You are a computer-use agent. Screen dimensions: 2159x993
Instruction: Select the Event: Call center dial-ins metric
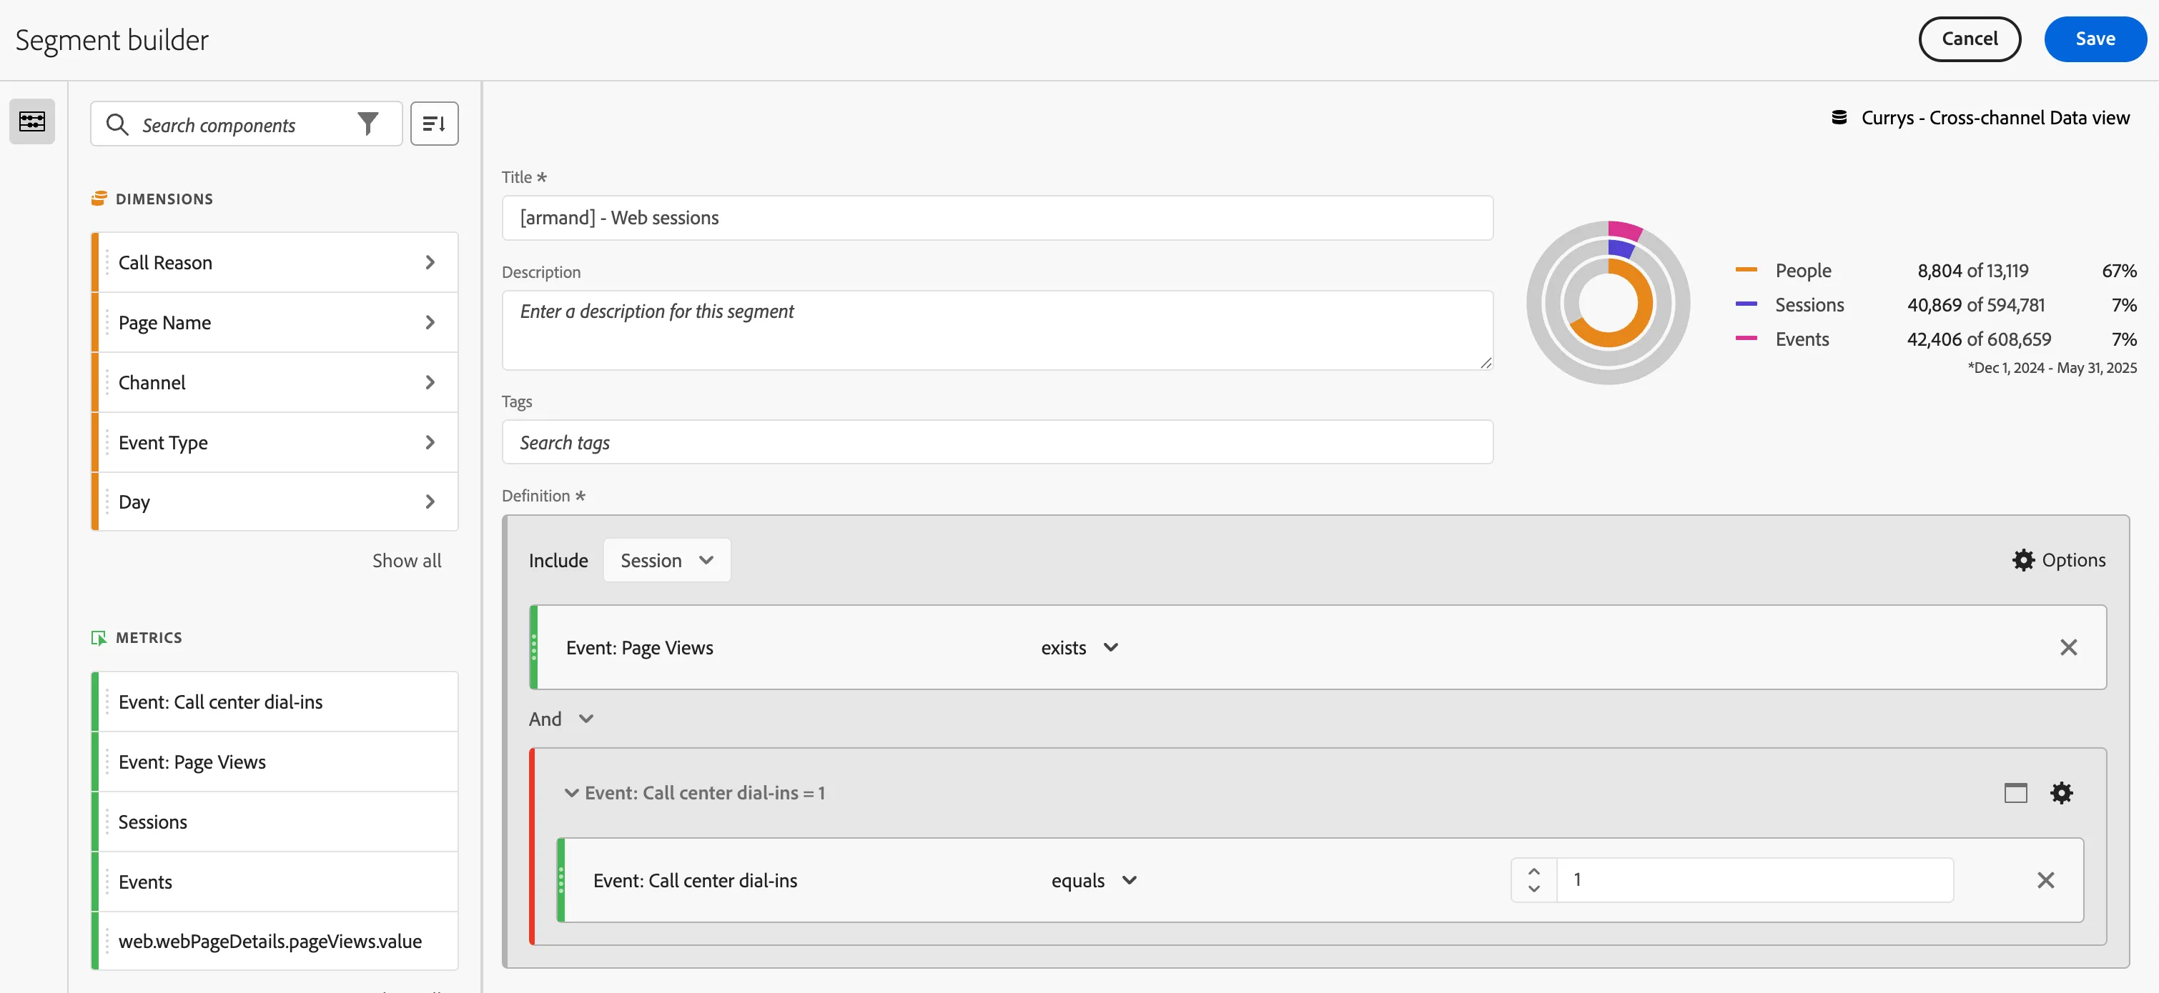click(275, 702)
